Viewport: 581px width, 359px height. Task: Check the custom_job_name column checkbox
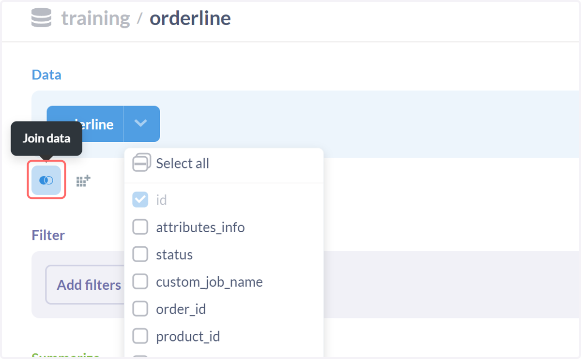[140, 282]
